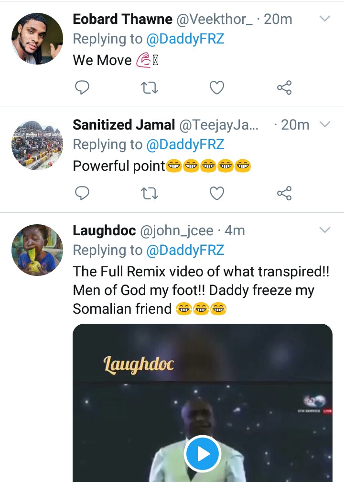This screenshot has width=344, height=482.
Task: Open the Sanitized Jamal display name
Action: [x=124, y=125]
